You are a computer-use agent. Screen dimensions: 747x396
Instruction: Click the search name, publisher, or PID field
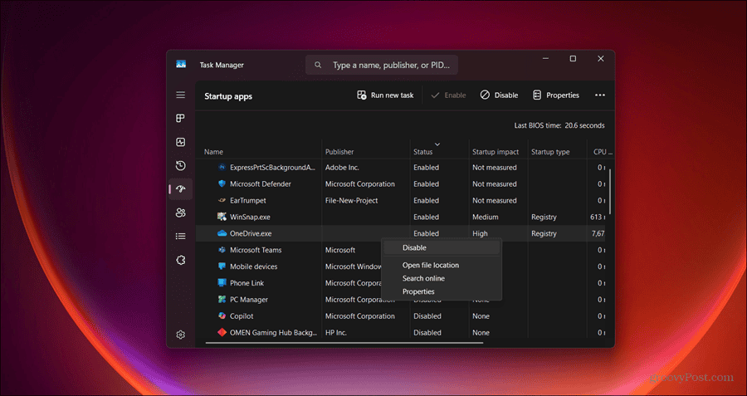tap(382, 65)
